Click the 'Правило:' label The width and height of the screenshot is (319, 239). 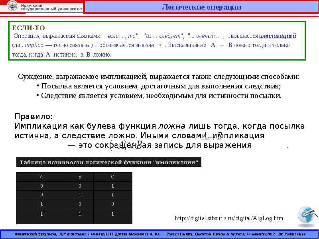tap(33, 116)
